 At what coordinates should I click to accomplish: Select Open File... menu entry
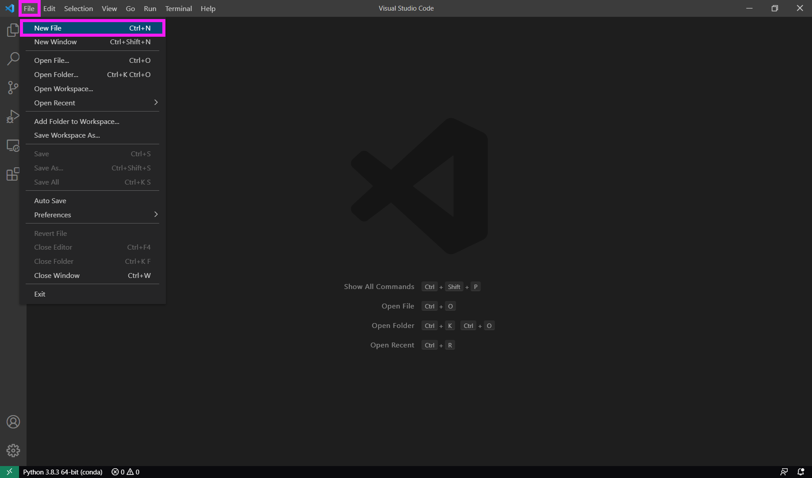click(x=92, y=60)
